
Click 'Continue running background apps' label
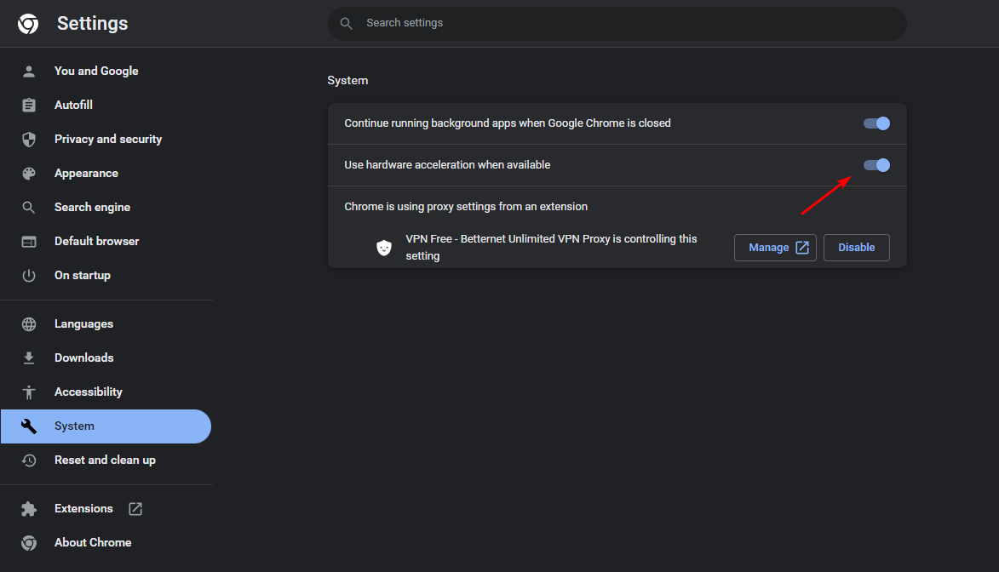point(507,123)
